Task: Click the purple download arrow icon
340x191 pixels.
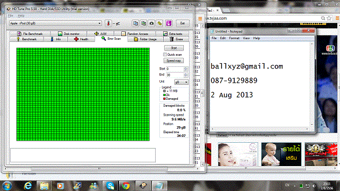Action: pyautogui.click(x=169, y=23)
